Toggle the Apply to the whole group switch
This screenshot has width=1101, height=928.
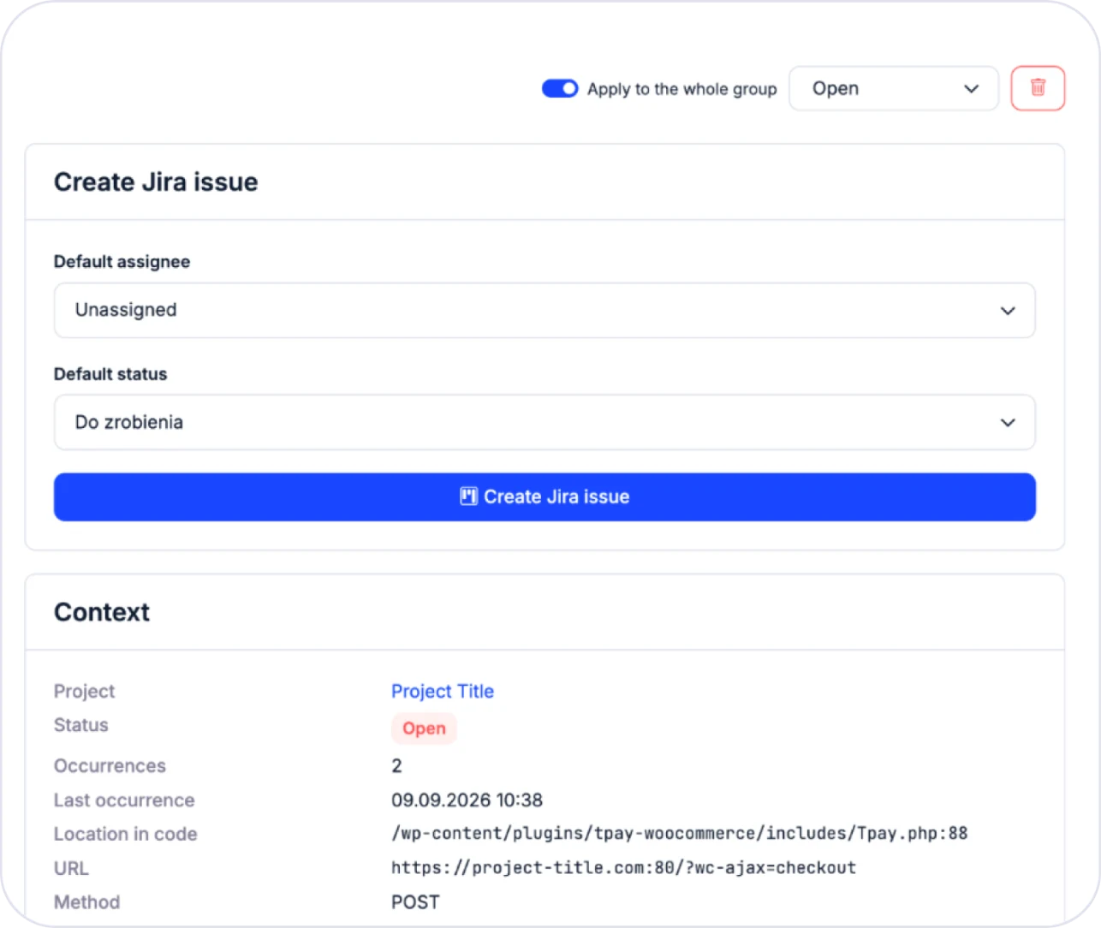[x=560, y=89]
